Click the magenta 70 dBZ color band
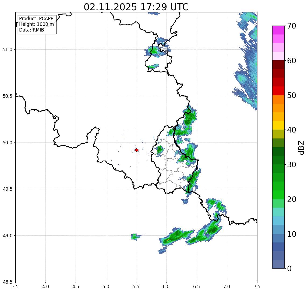308x292 pixels. [x=278, y=30]
